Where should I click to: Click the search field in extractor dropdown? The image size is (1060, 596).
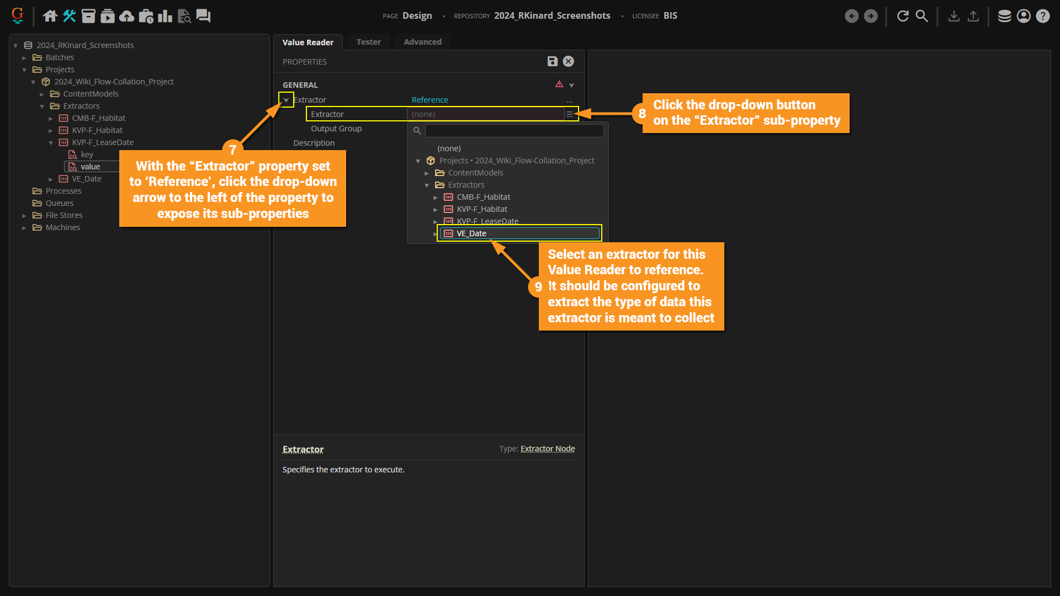[514, 131]
